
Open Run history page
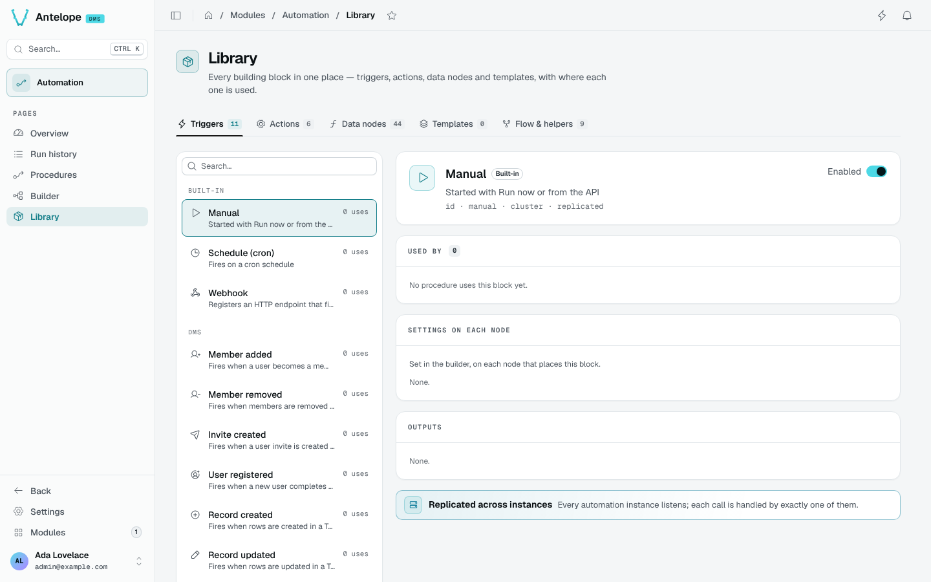pyautogui.click(x=77, y=154)
